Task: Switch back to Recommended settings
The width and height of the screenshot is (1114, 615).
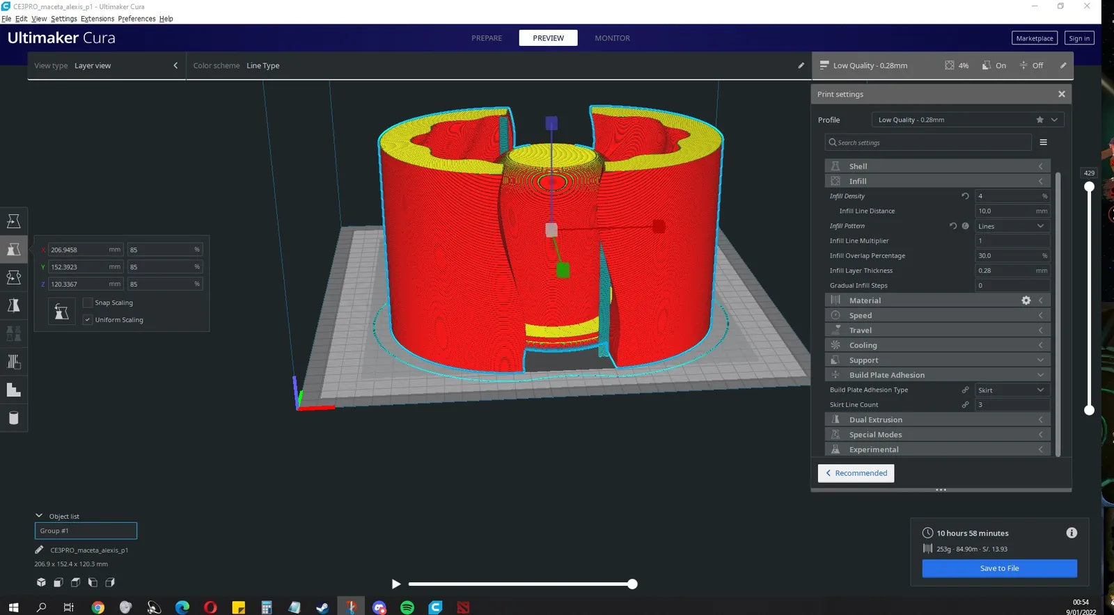Action: (x=856, y=473)
